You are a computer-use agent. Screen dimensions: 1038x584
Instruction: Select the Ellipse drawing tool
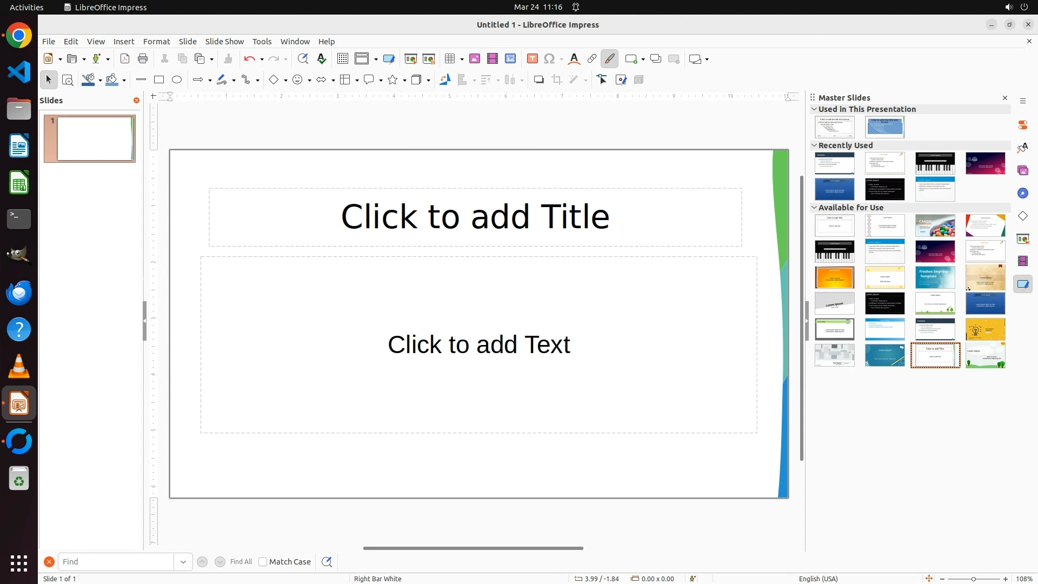(x=177, y=79)
